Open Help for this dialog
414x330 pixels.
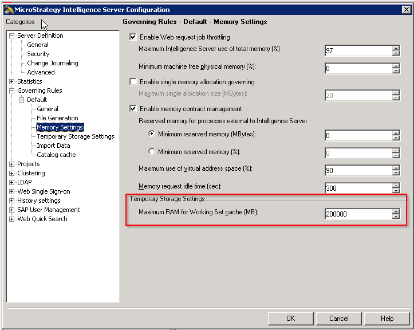[x=387, y=319]
